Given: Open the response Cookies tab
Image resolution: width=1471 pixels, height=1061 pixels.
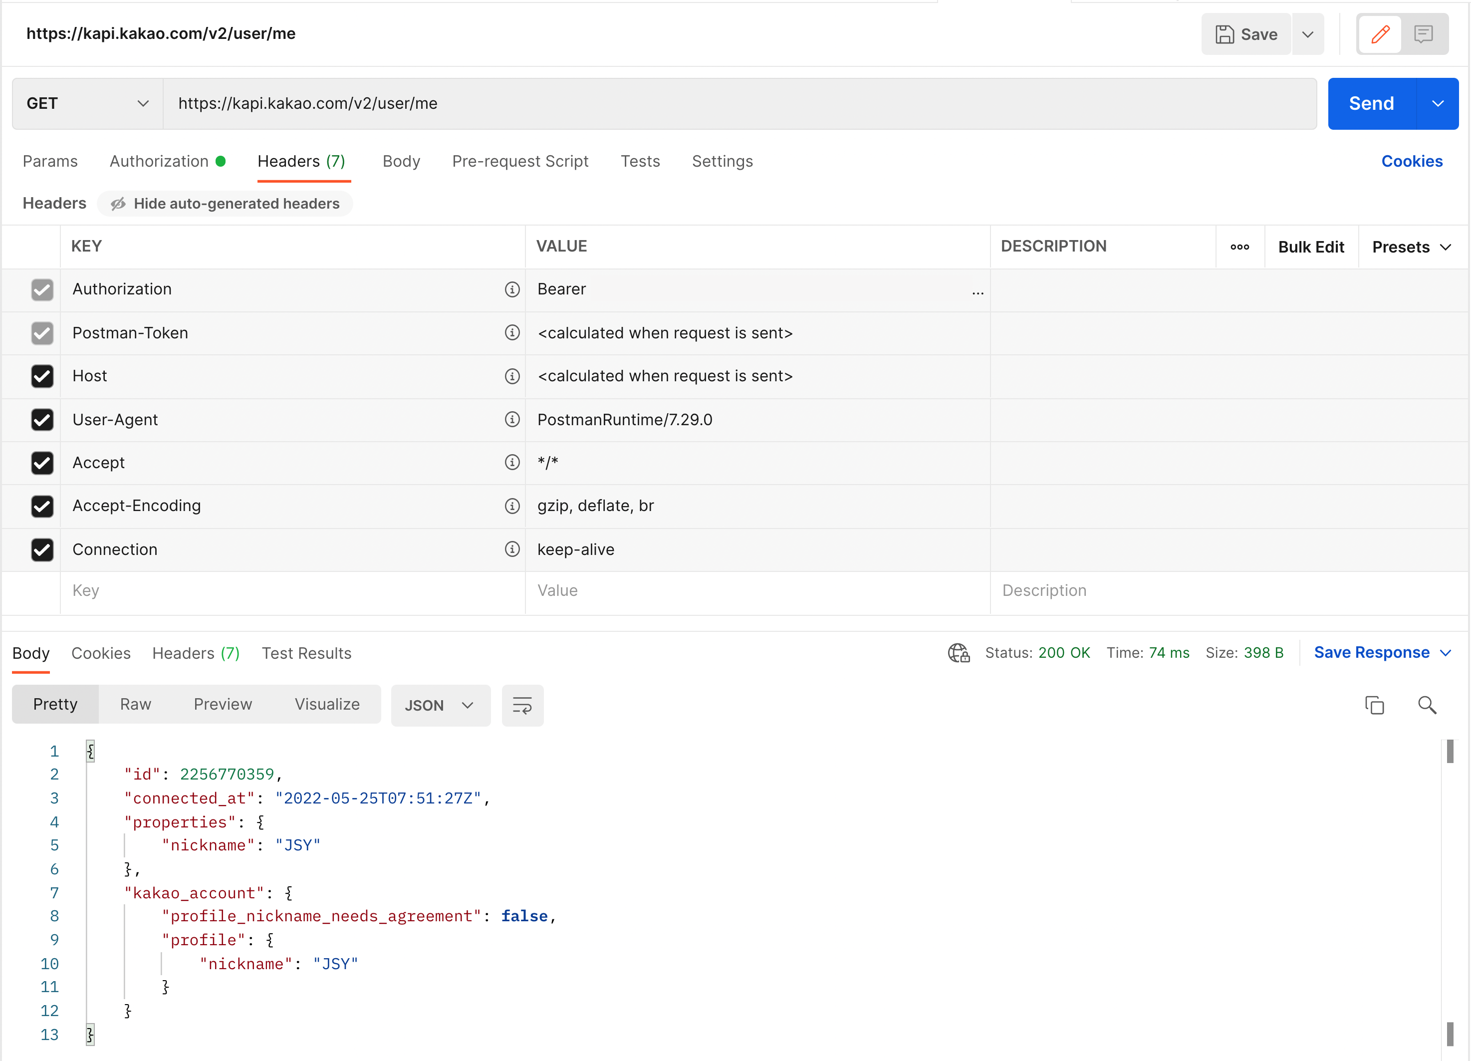Looking at the screenshot, I should (x=101, y=653).
